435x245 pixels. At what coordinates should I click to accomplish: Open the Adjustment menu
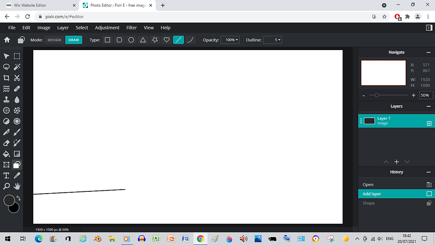click(107, 27)
